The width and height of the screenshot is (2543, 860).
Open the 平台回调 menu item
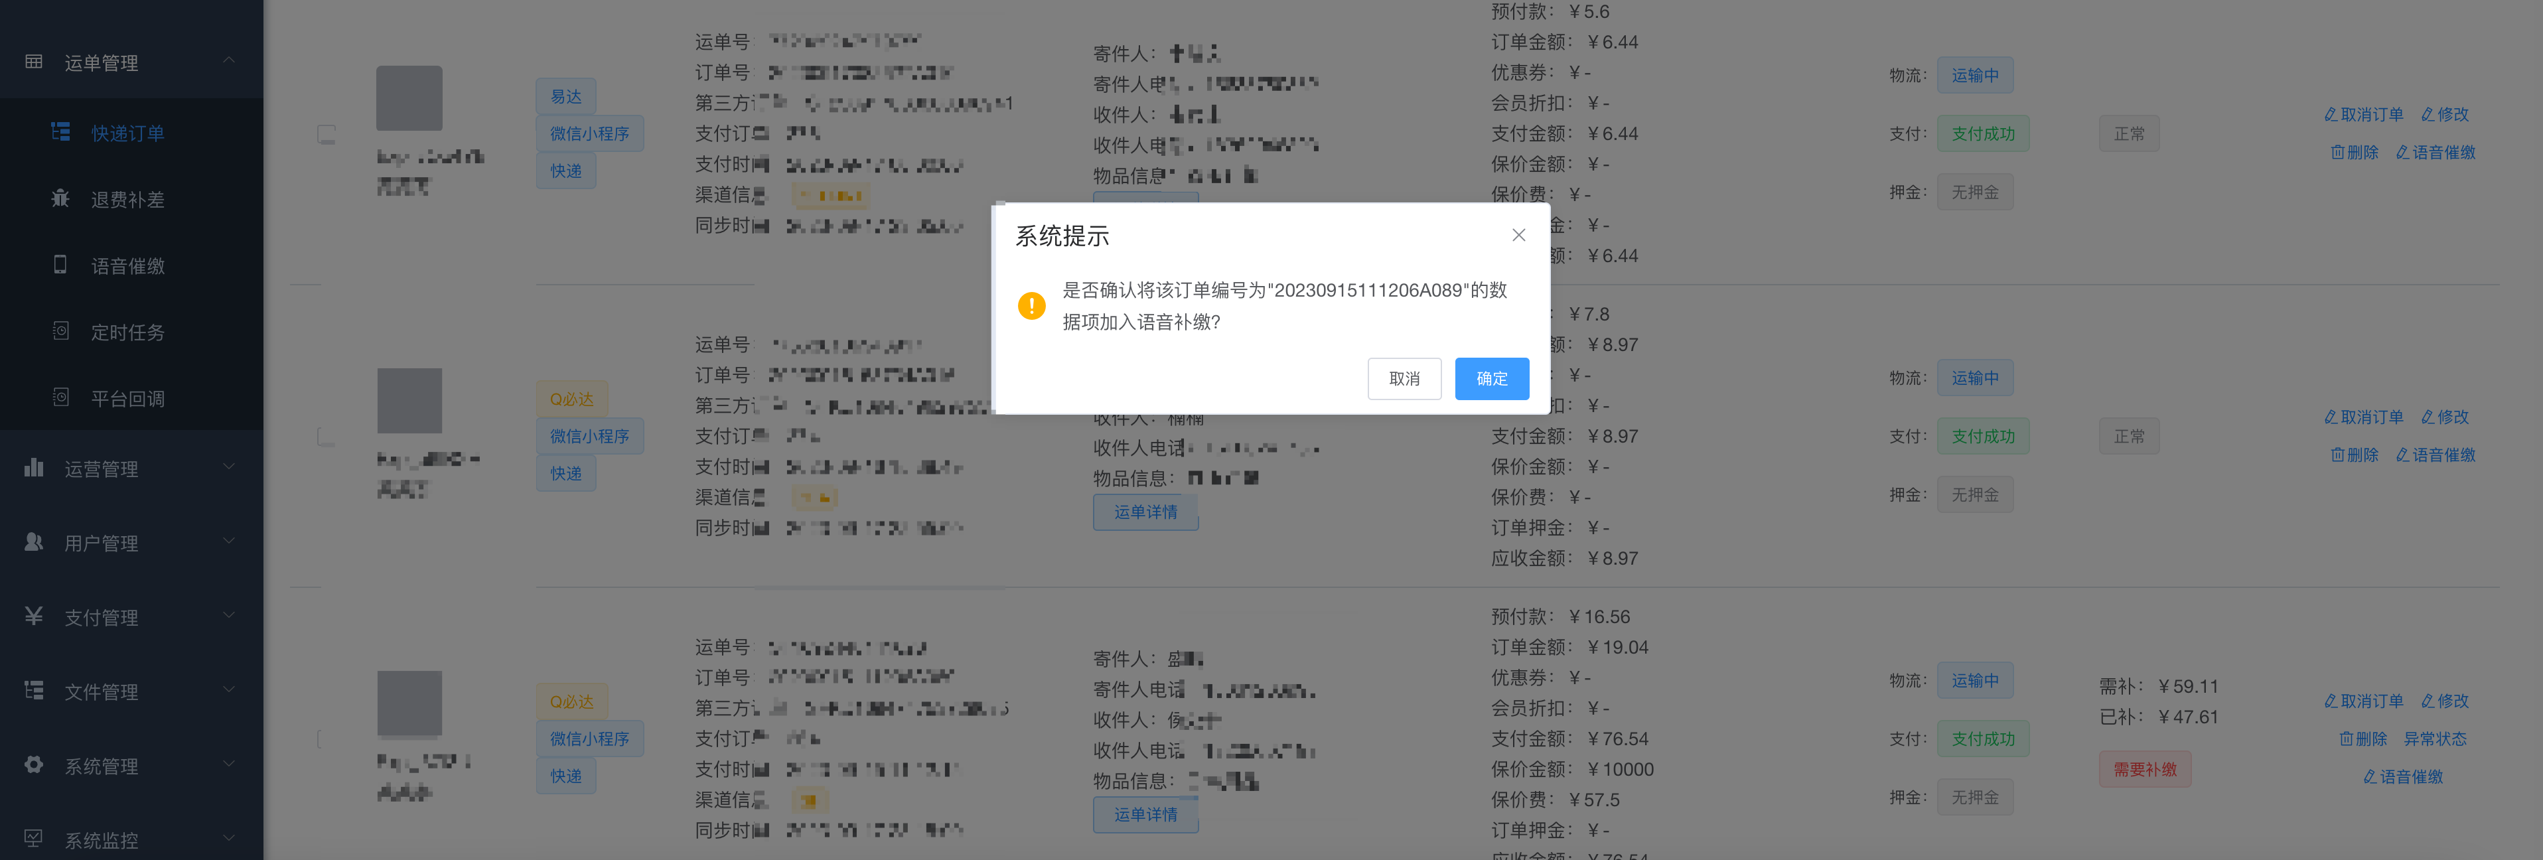coord(131,398)
